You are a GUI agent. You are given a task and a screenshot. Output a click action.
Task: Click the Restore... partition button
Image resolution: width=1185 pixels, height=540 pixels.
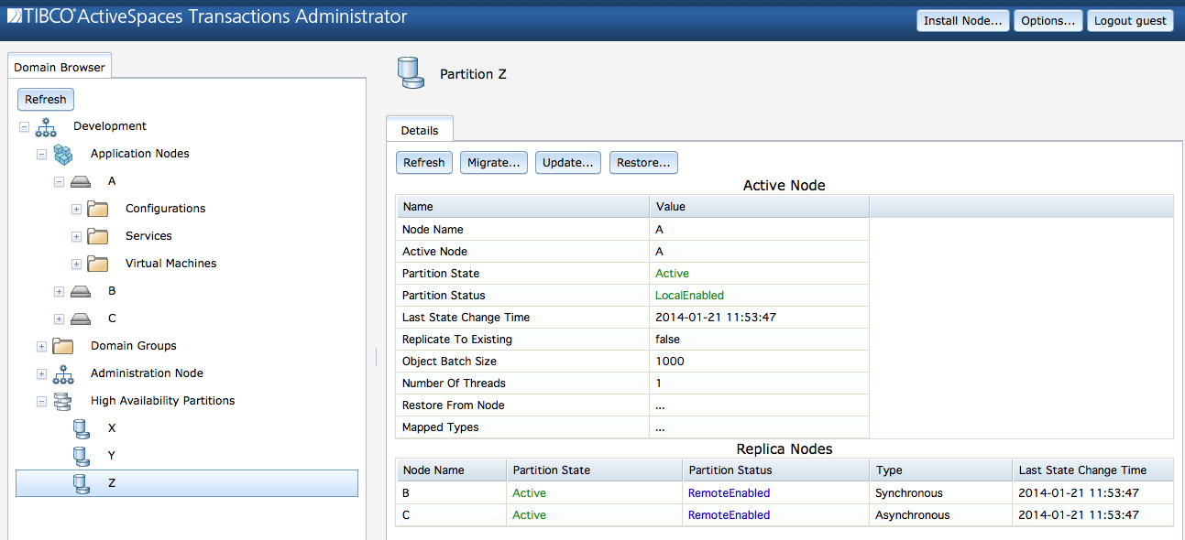[643, 162]
